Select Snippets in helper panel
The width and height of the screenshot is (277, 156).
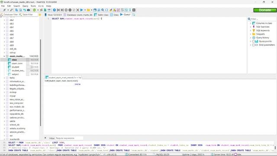260,34
